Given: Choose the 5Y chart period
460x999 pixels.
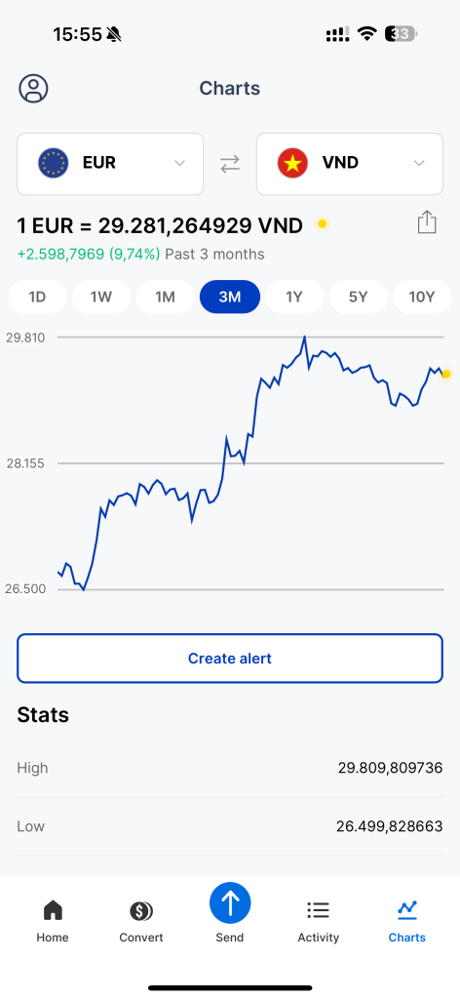Looking at the screenshot, I should coord(359,297).
